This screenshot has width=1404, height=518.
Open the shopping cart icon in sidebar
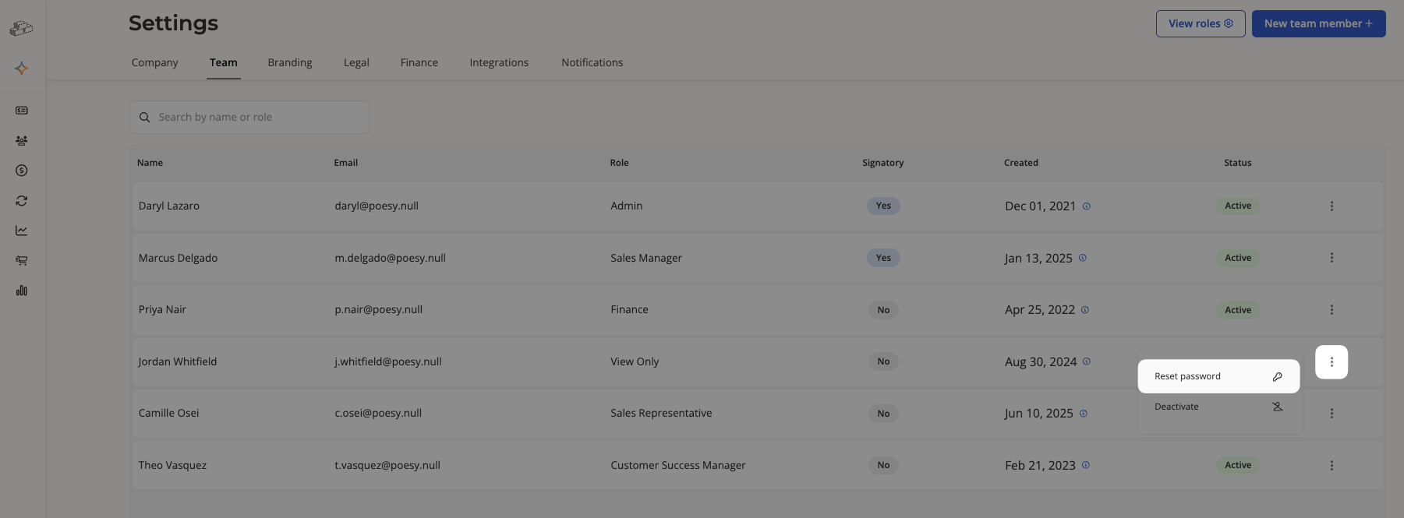coord(22,260)
